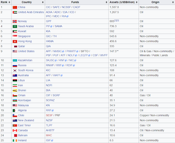Select the Minerals / Public Lands text
175x143 pixels.
click(154, 56)
